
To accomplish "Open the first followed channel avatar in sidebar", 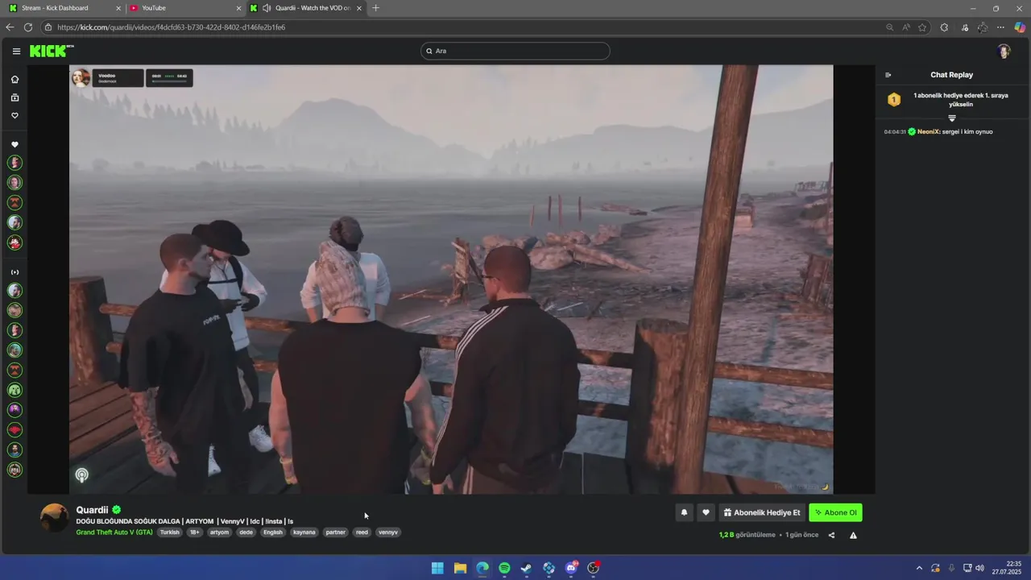I will pos(14,163).
